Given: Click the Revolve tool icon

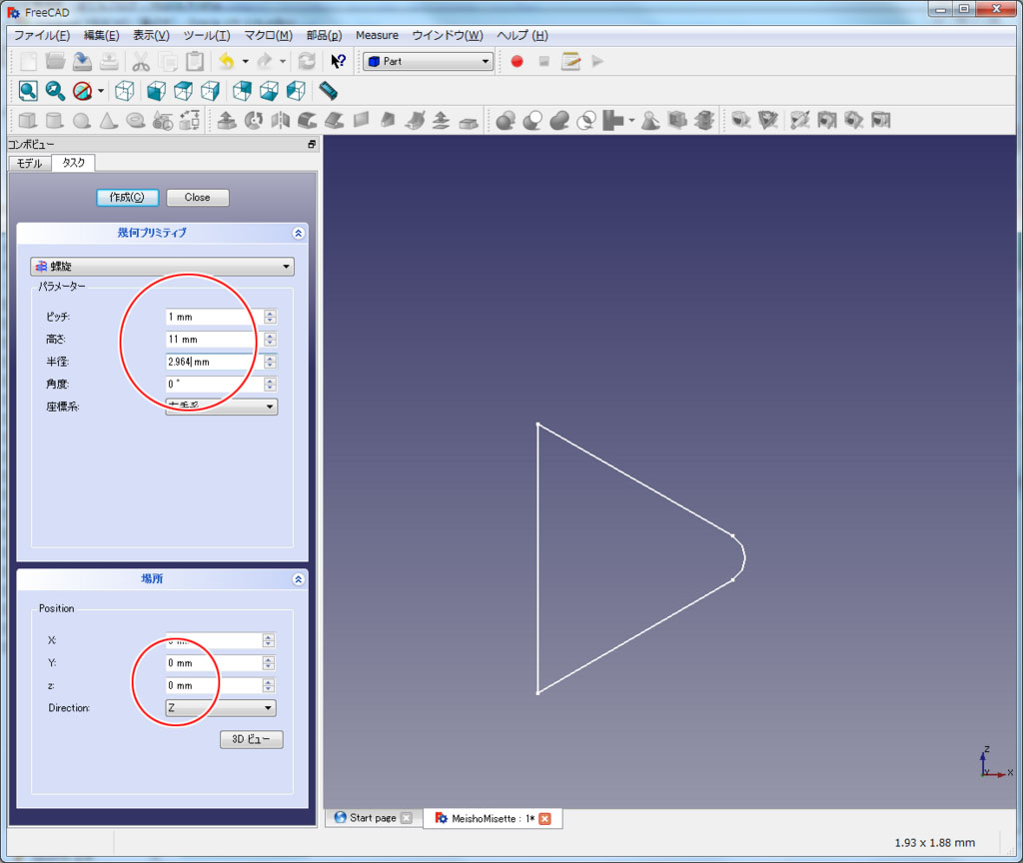Looking at the screenshot, I should pos(254,121).
